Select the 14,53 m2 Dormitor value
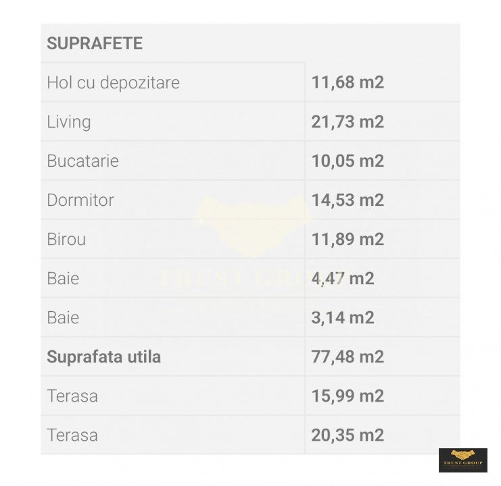 point(348,200)
